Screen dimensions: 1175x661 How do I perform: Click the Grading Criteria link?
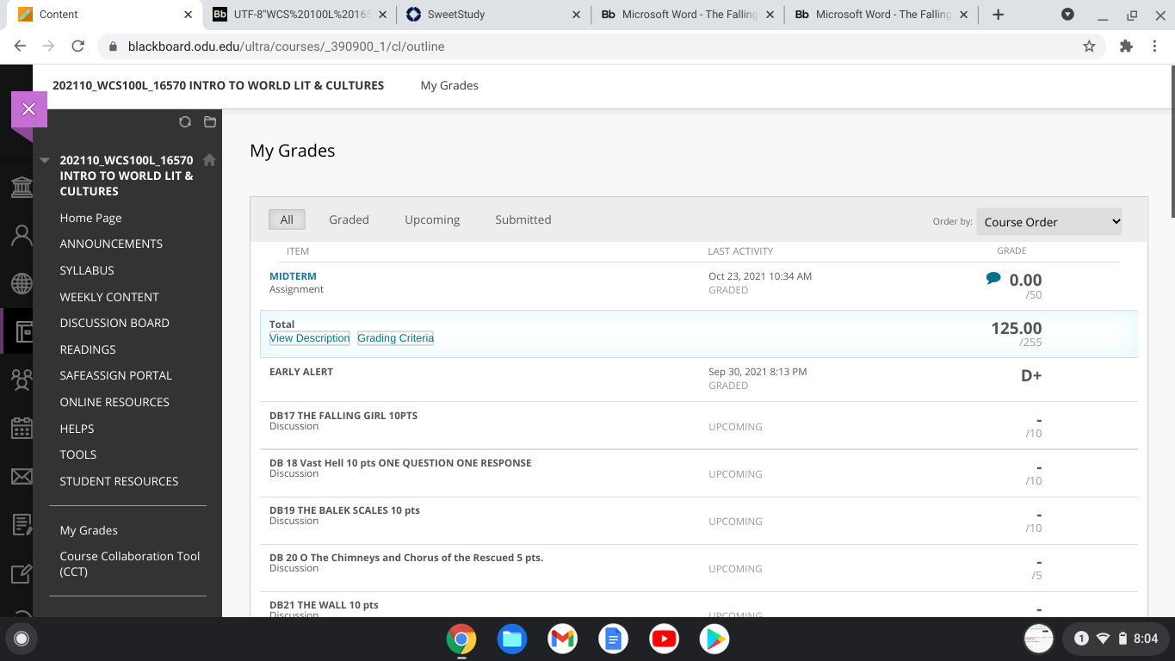pos(395,338)
